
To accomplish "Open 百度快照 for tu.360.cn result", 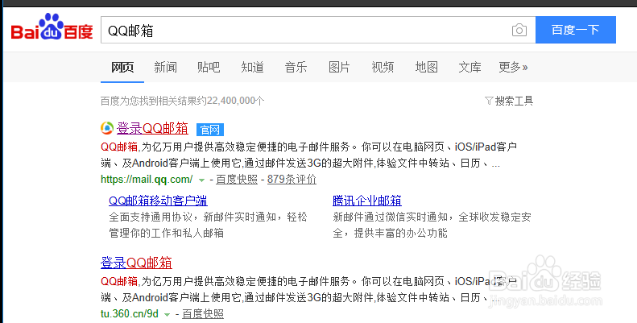I will click(x=203, y=313).
